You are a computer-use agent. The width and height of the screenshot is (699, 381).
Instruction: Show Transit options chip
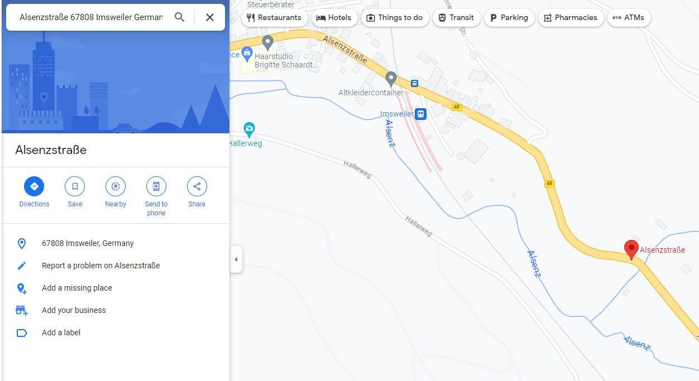pyautogui.click(x=456, y=18)
